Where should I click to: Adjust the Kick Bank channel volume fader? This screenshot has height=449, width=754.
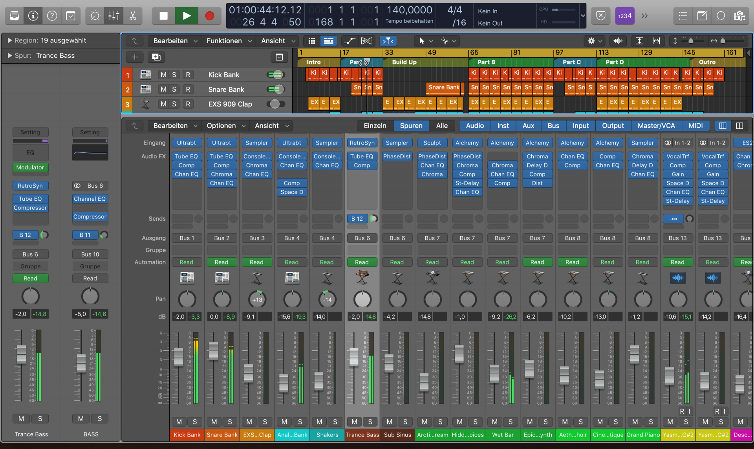click(x=178, y=357)
